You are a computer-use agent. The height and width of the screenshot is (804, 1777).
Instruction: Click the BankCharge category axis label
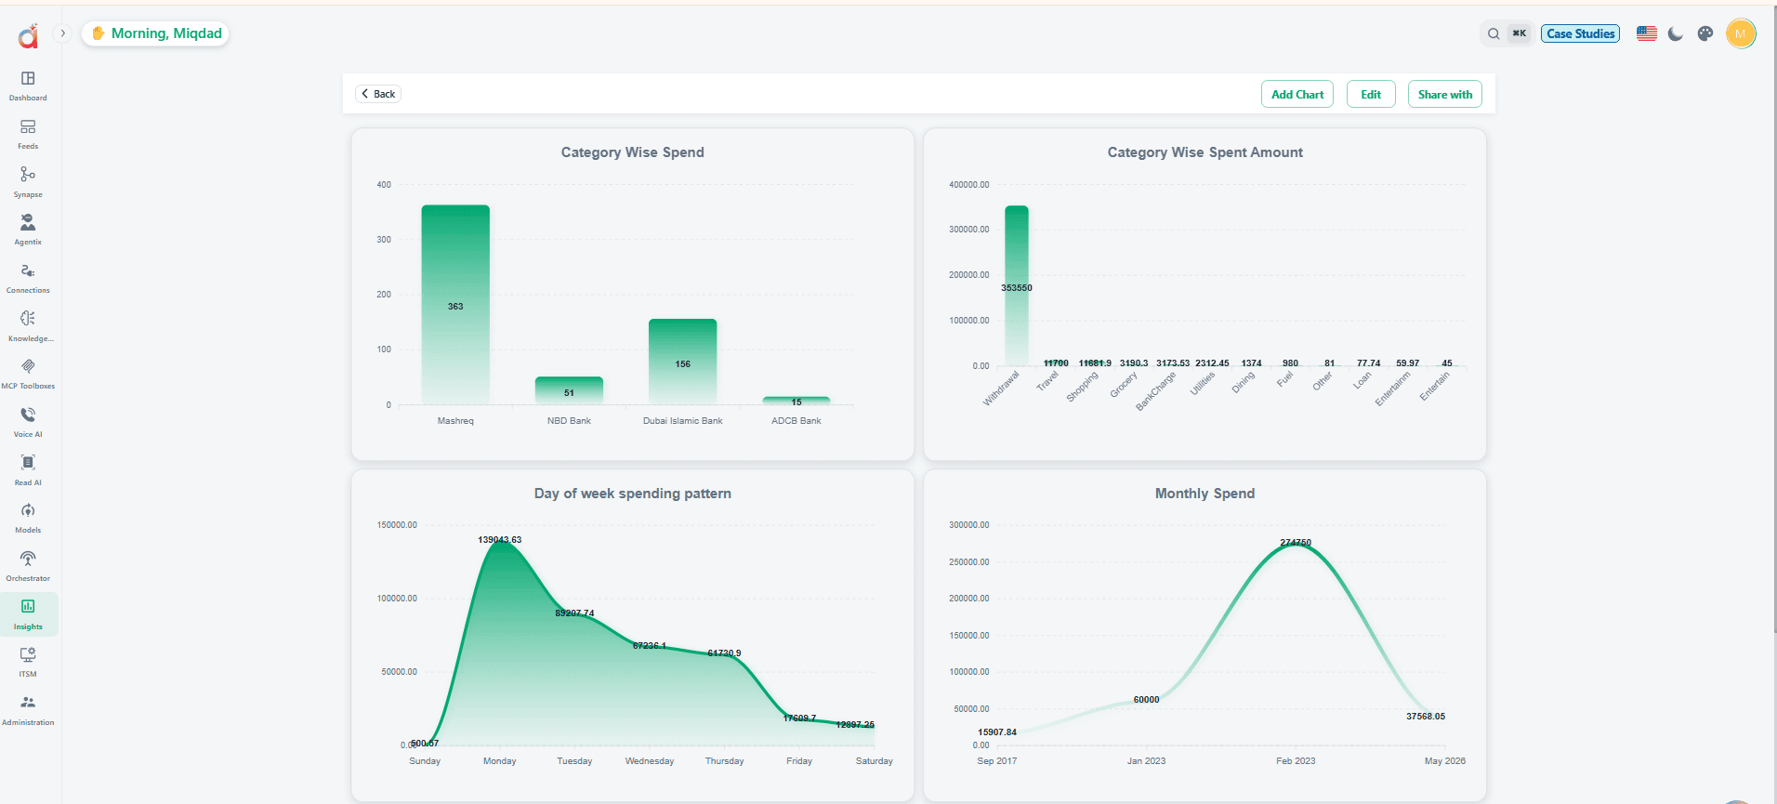click(1155, 390)
